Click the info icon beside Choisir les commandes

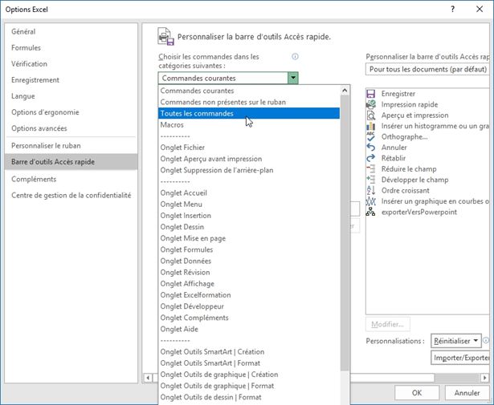[x=295, y=57]
